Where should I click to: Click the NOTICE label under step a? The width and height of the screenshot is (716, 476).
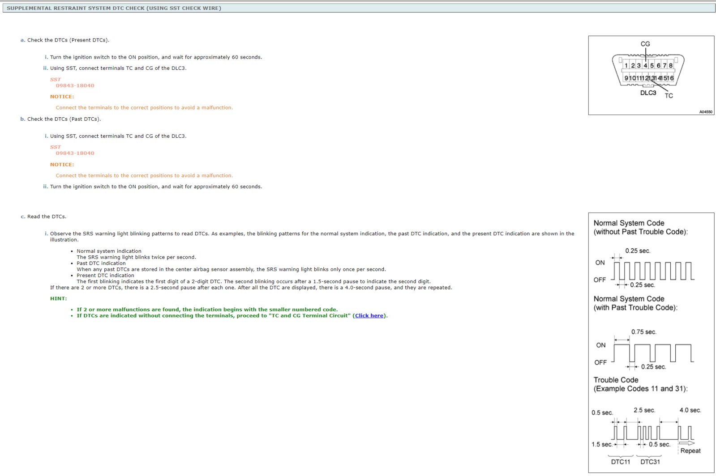62,97
